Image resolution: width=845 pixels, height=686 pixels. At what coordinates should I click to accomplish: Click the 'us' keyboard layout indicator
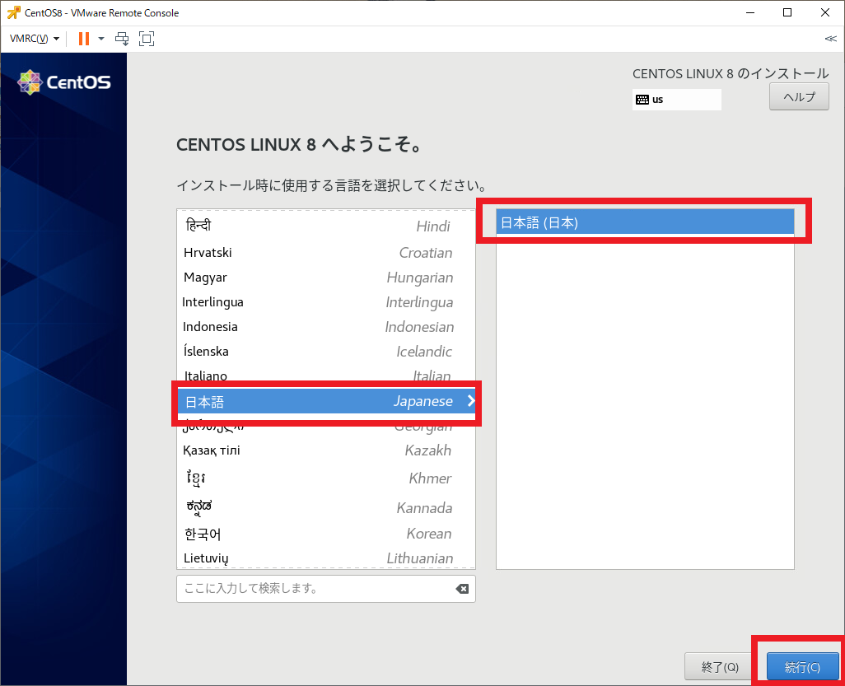pos(676,99)
